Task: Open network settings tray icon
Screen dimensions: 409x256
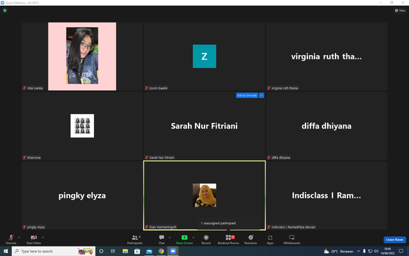Action: tap(370, 252)
